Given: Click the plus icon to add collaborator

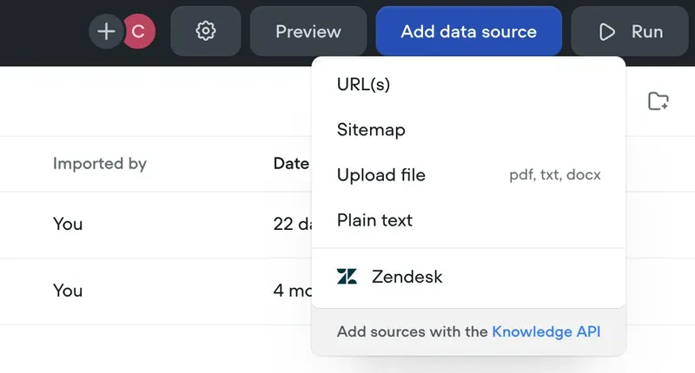Looking at the screenshot, I should click(x=106, y=31).
